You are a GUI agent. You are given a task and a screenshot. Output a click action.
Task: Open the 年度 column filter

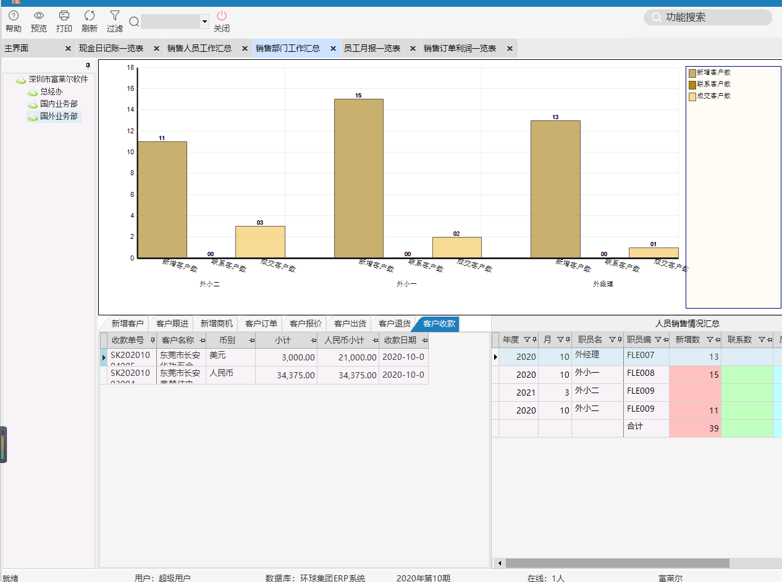[x=526, y=340]
